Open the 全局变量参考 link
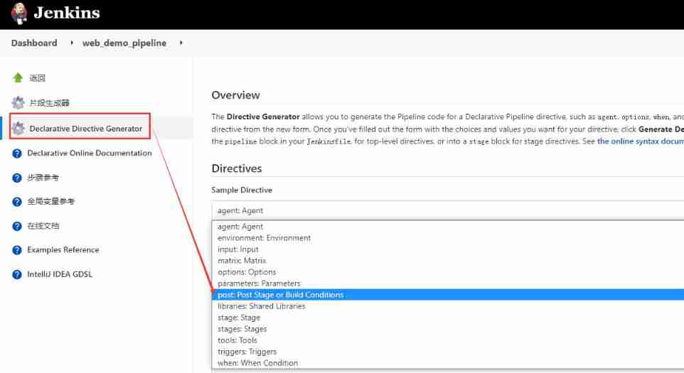Viewport: 684px width, 373px height. click(51, 201)
